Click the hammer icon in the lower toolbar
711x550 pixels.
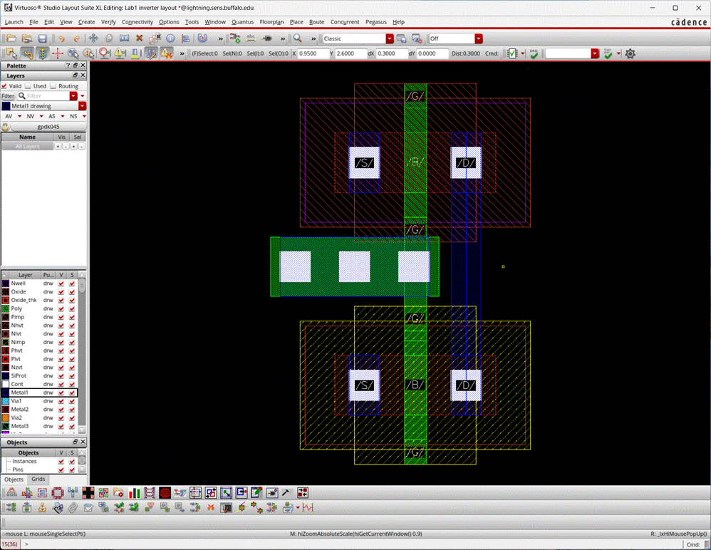pyautogui.click(x=284, y=491)
